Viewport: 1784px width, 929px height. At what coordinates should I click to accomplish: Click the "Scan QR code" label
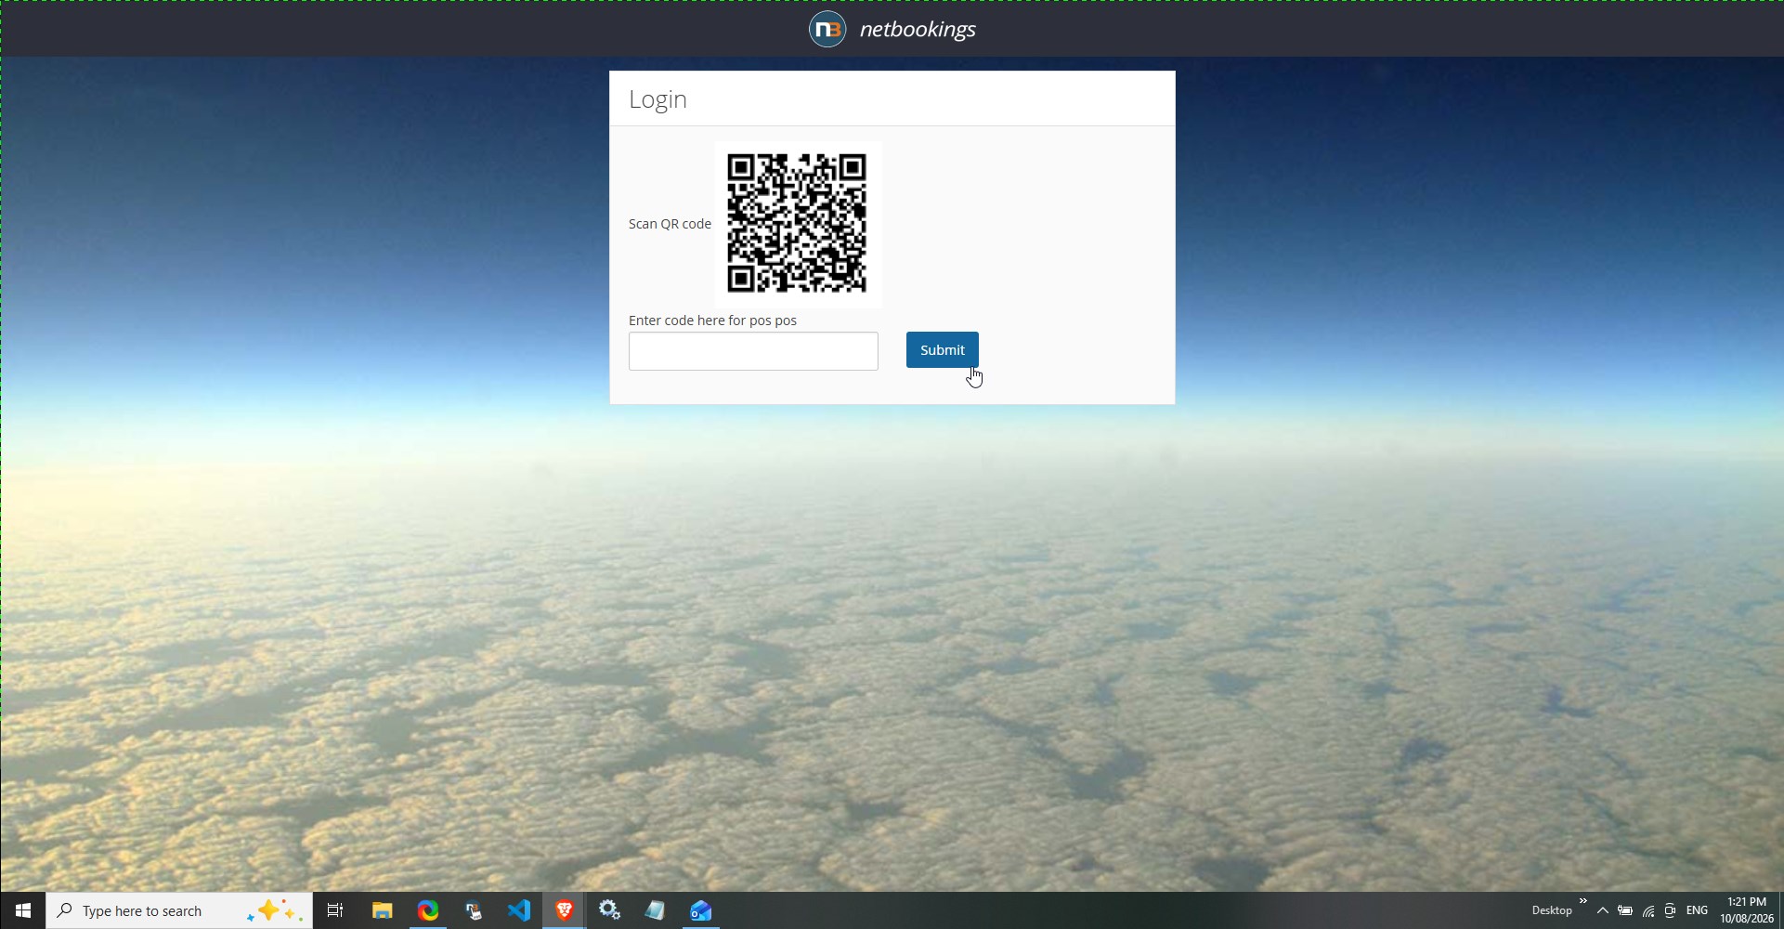[670, 224]
